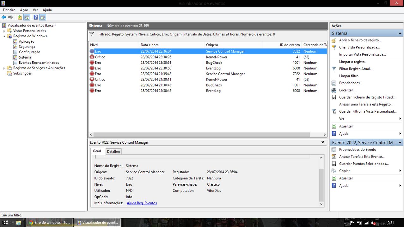Select Eventos Reencaminhados in tree
The width and height of the screenshot is (404, 227).
(x=39, y=63)
